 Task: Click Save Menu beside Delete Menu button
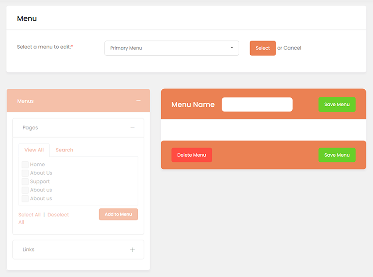[x=337, y=155]
